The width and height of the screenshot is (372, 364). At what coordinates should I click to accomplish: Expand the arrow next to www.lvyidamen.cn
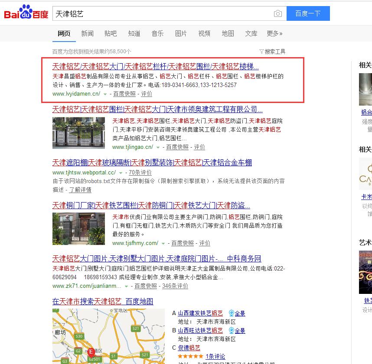[x=105, y=94]
